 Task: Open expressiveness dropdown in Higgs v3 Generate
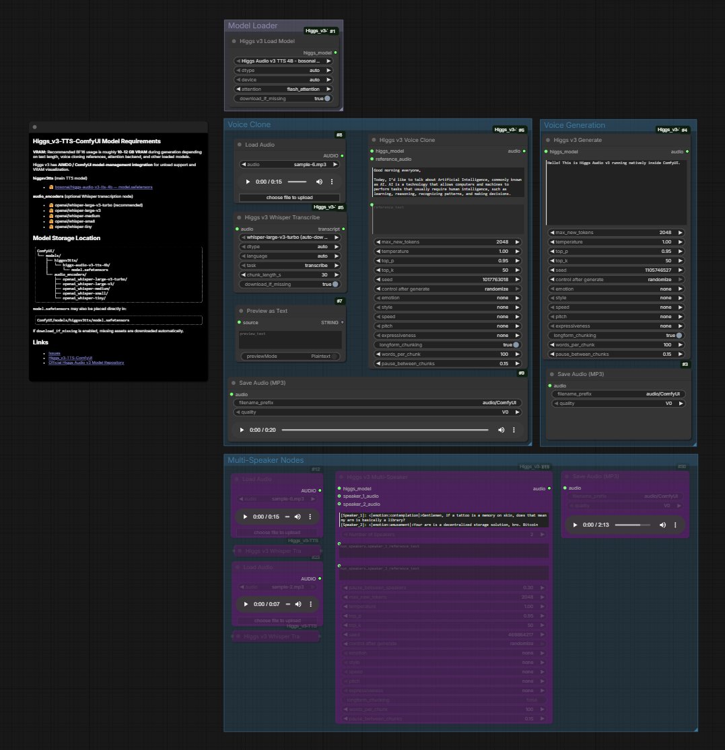coord(616,326)
